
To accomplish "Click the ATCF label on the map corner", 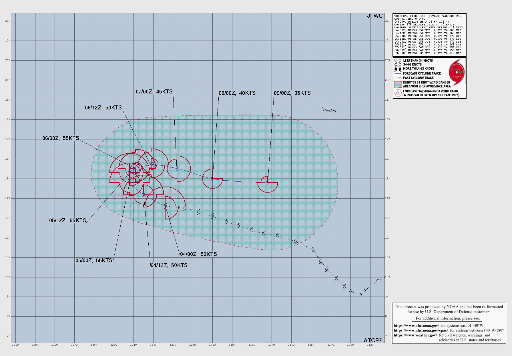I will tap(373, 340).
